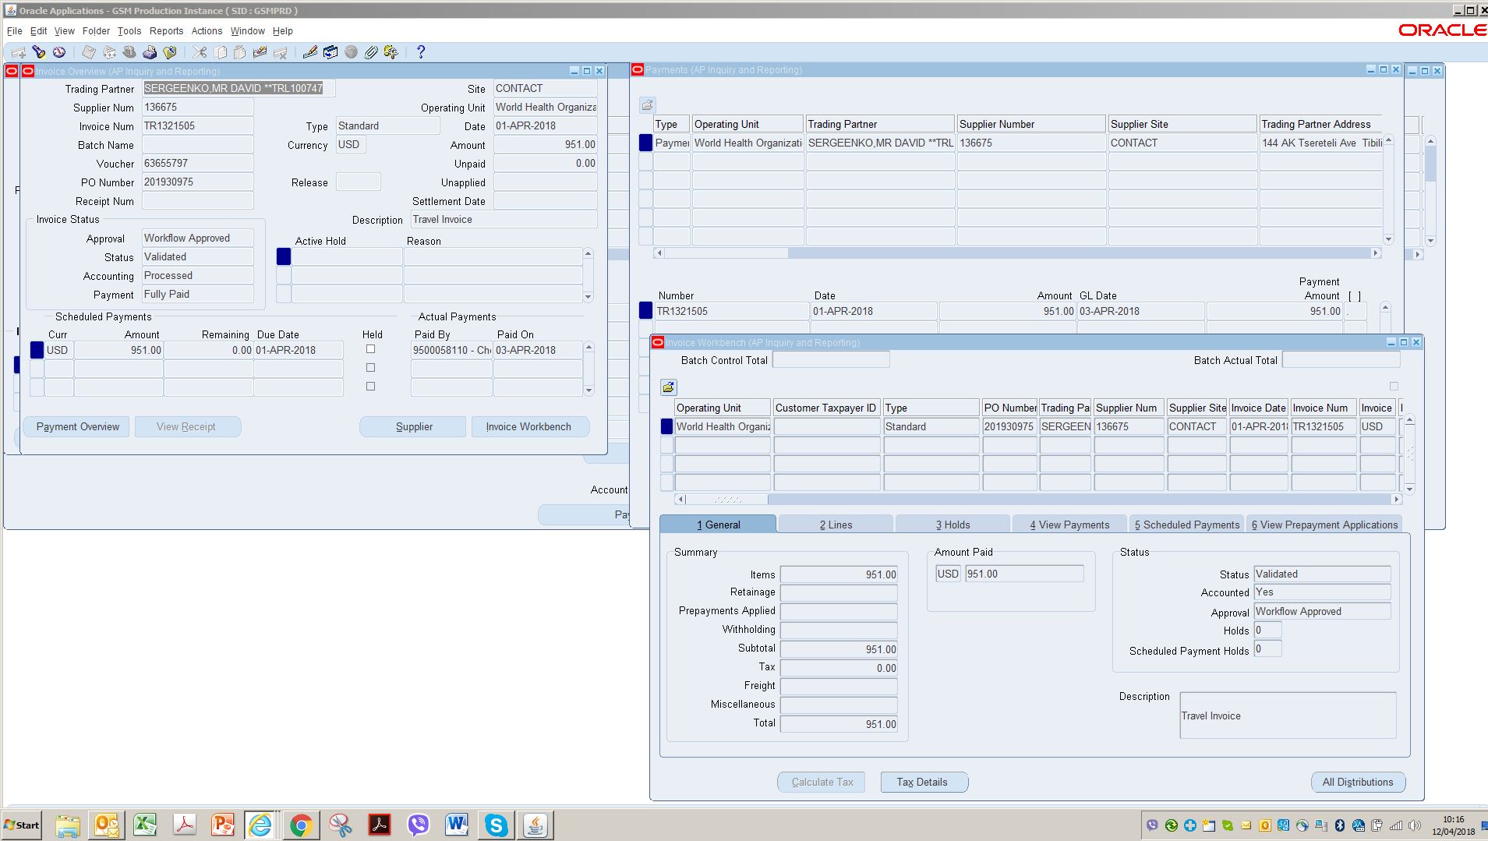Open the Folder Tools toolbar icon
This screenshot has width=1488, height=841.
click(391, 52)
